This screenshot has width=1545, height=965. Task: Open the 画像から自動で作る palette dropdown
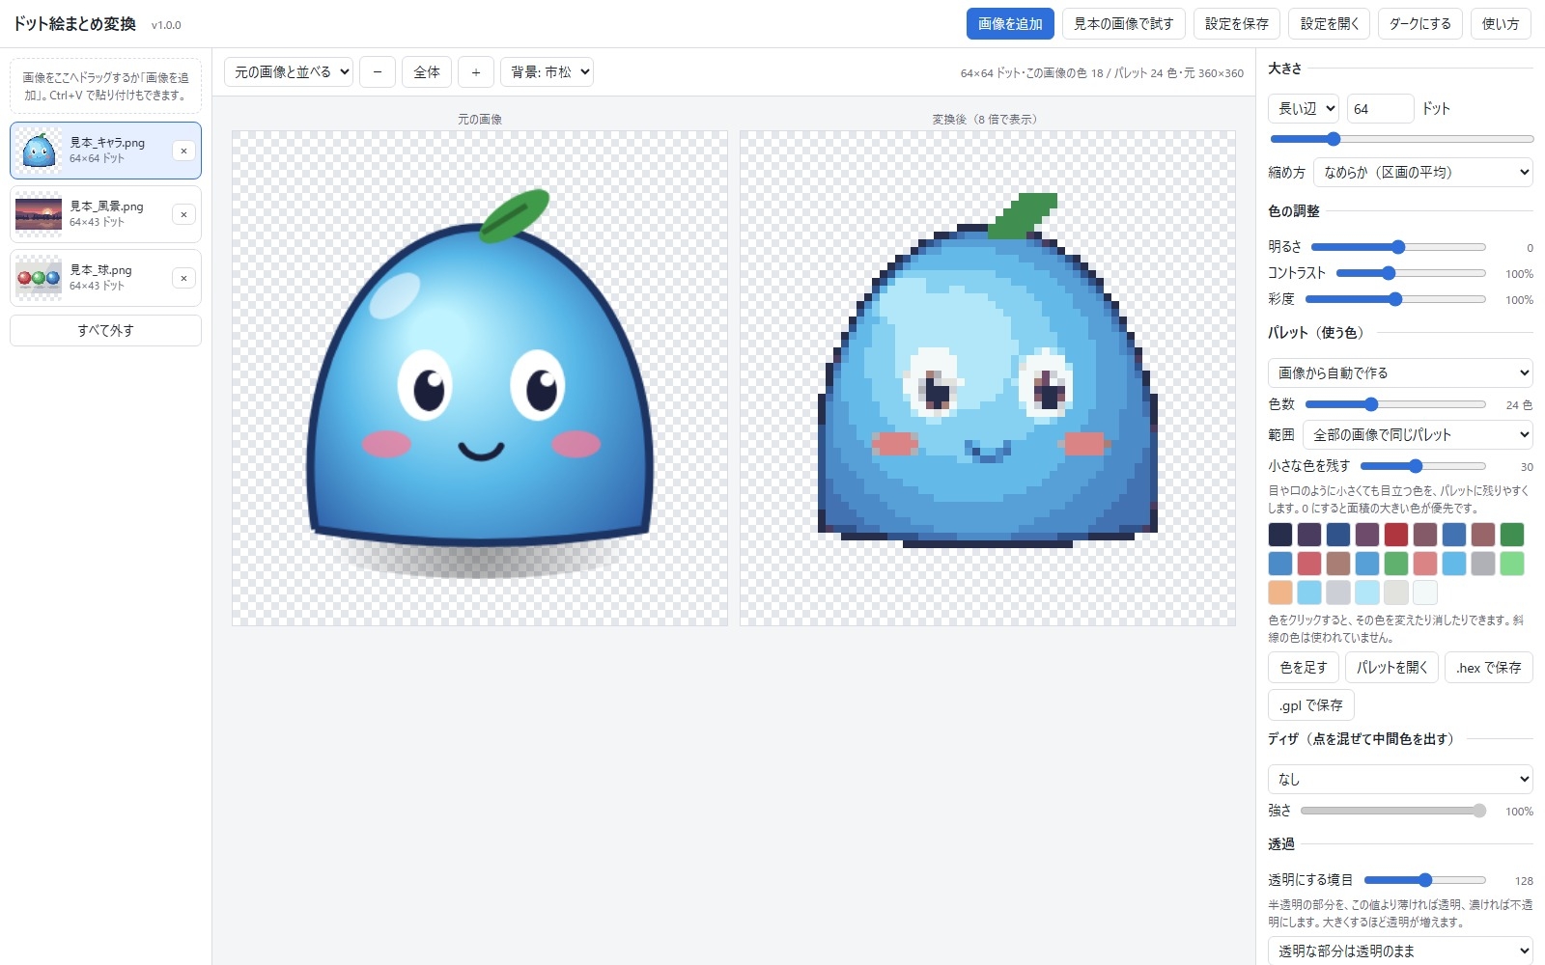coord(1400,372)
